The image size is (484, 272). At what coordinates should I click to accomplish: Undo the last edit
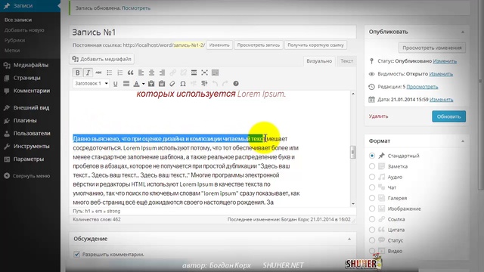215,84
